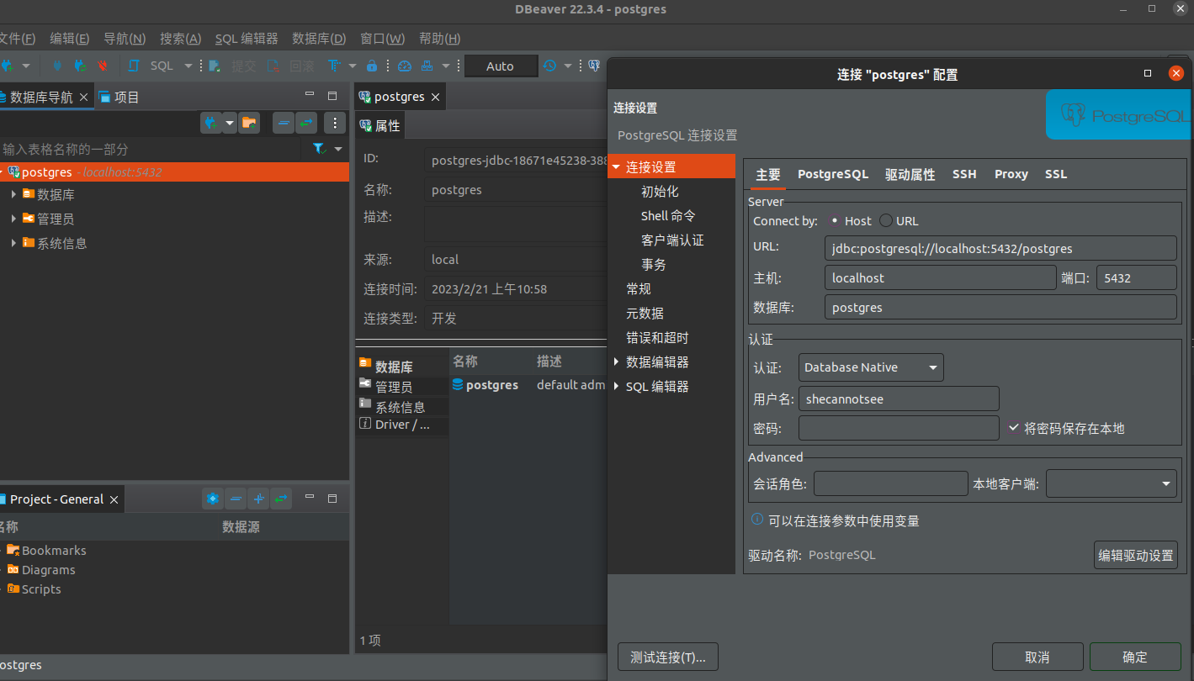Expand the 管理员 tree node in navigator
This screenshot has height=681, width=1194.
(x=13, y=219)
